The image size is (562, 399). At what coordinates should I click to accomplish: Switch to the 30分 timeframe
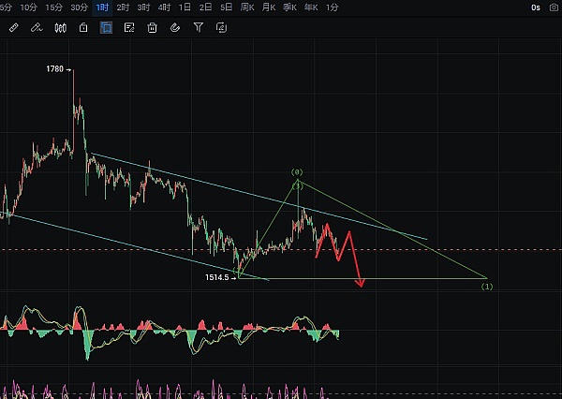click(79, 7)
